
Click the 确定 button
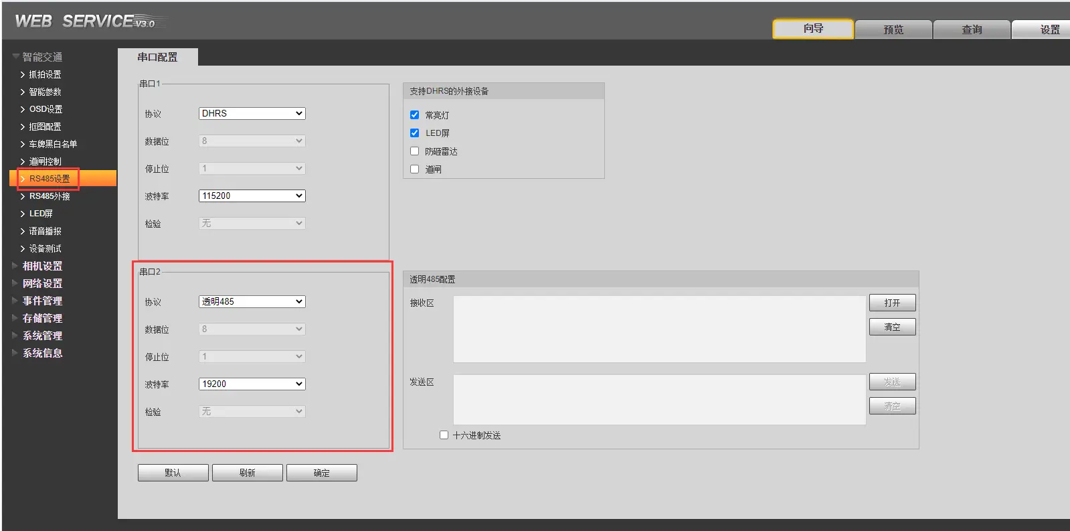321,473
